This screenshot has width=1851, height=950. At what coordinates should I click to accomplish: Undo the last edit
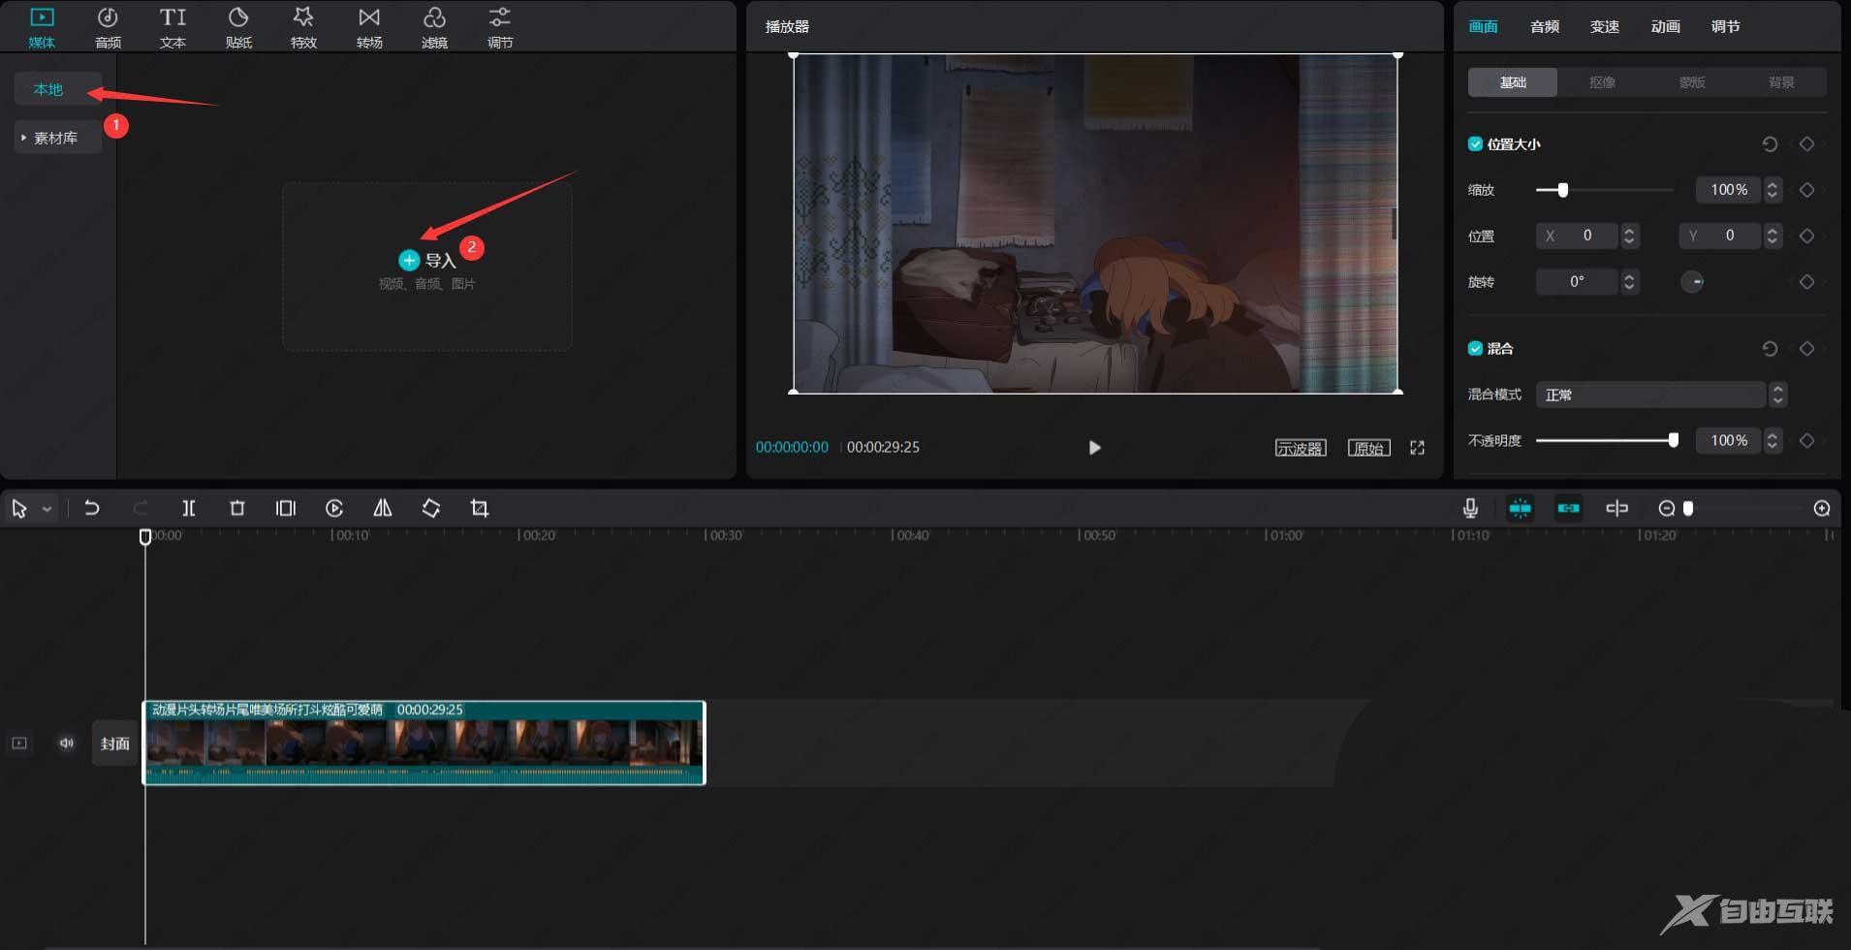point(92,508)
